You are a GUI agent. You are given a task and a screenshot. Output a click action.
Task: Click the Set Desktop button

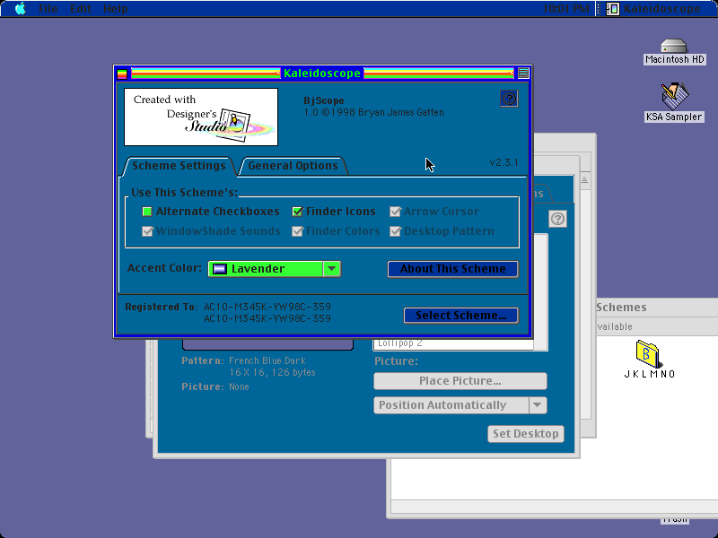tap(526, 434)
